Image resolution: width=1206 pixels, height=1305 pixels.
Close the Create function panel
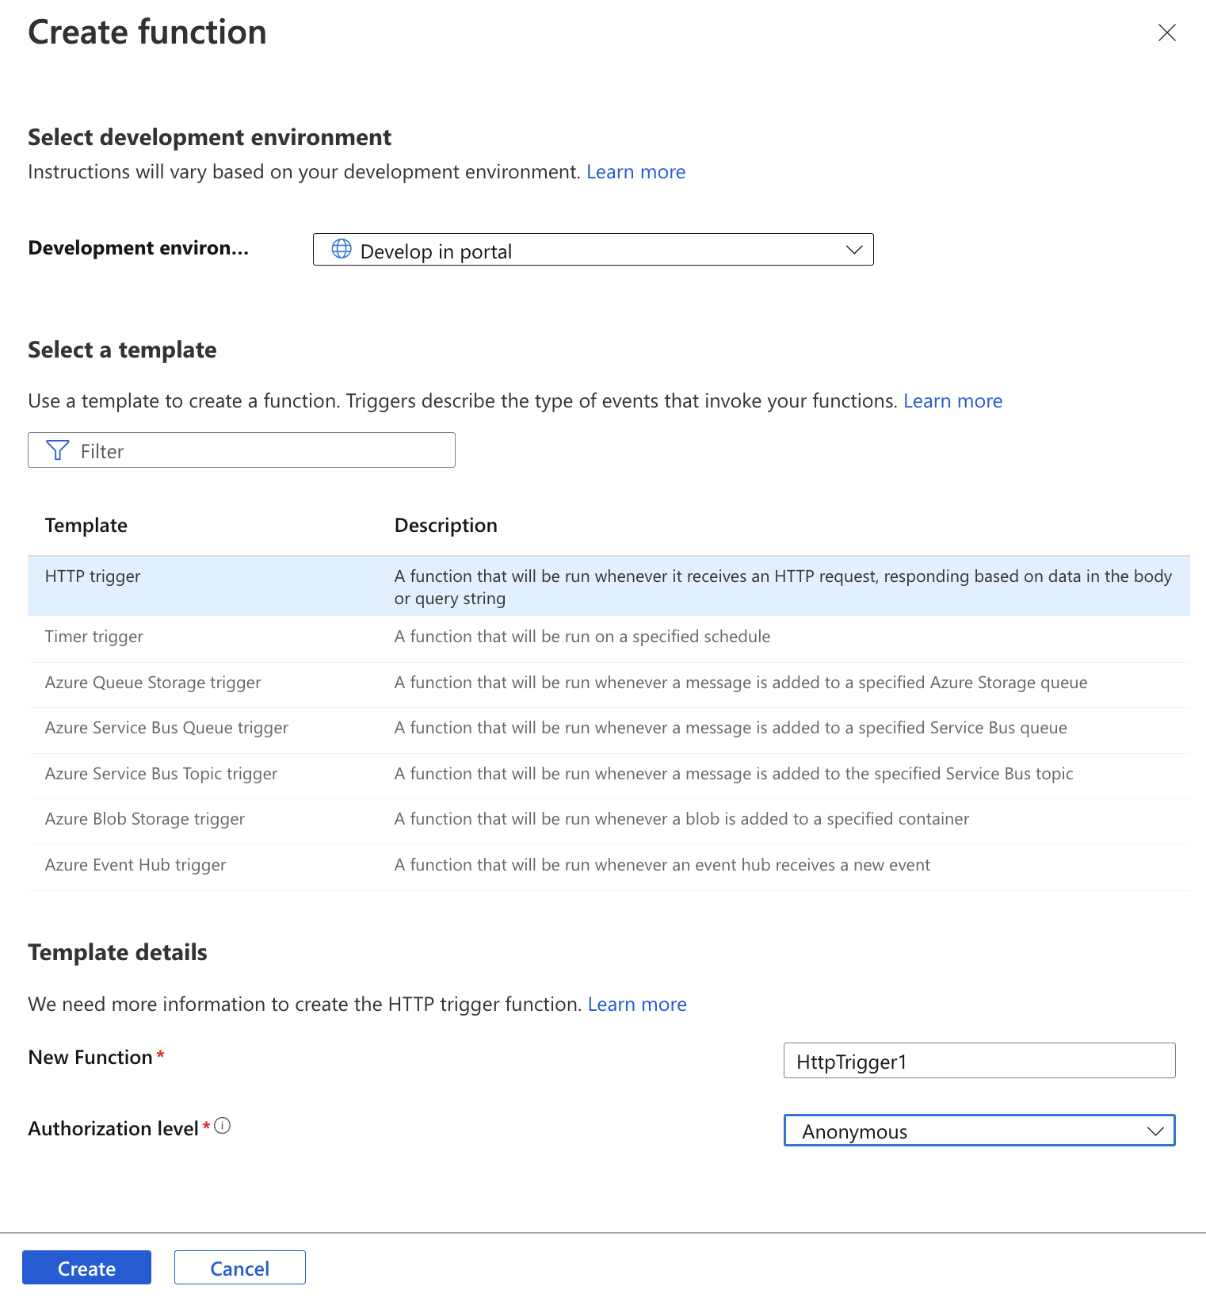click(x=1166, y=33)
